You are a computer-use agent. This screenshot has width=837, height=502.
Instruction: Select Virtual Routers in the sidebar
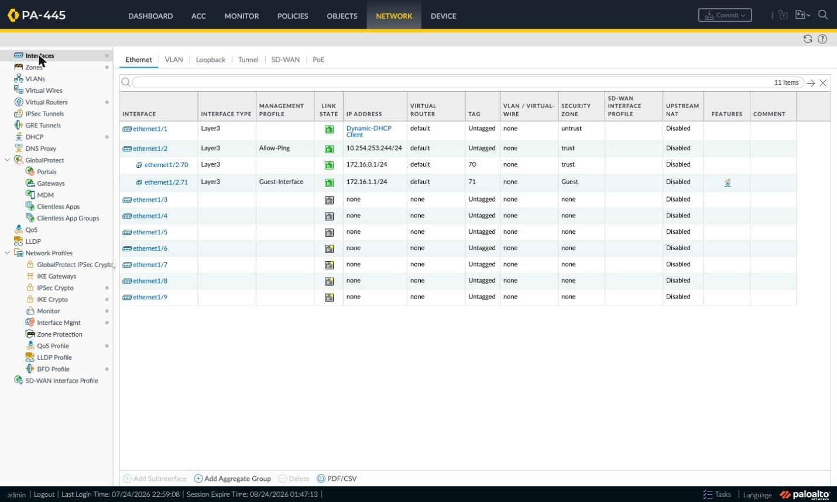[x=46, y=102]
